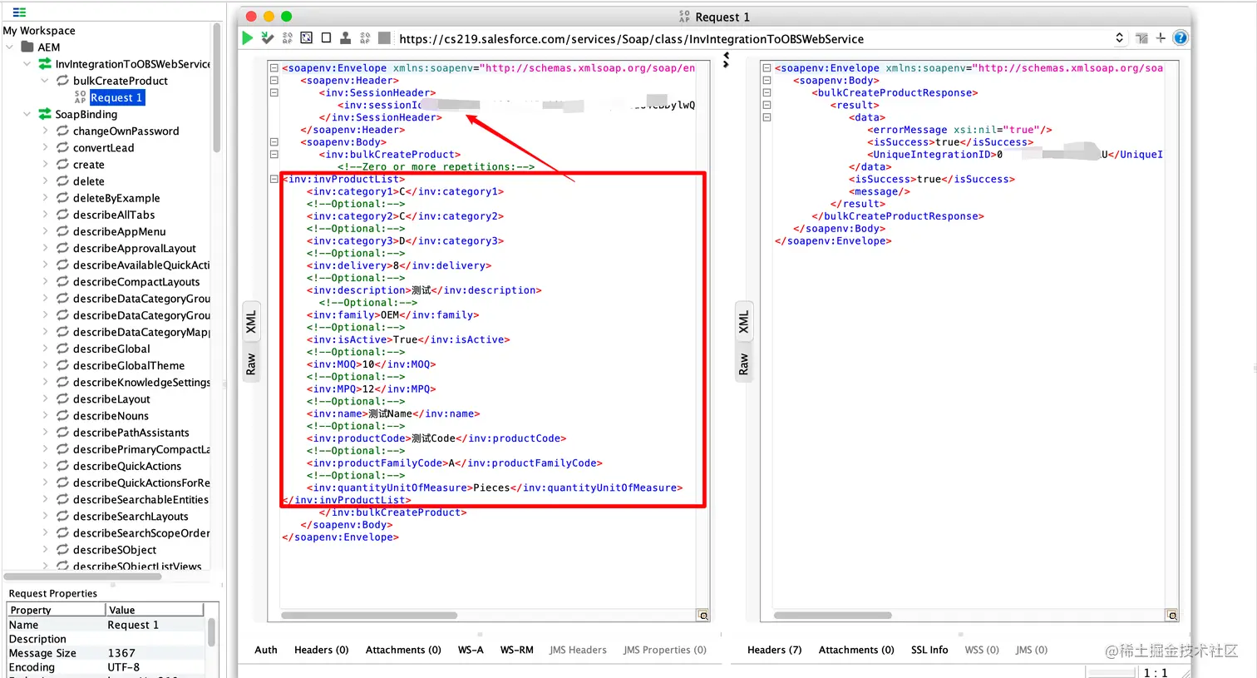The width and height of the screenshot is (1257, 678).
Task: Open the request Auth tab
Action: click(266, 650)
